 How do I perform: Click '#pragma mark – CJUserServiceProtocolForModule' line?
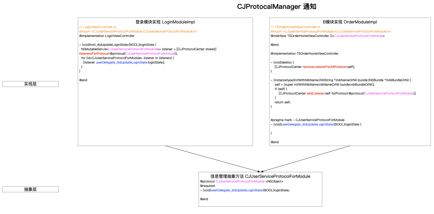pyautogui.click(x=308, y=120)
